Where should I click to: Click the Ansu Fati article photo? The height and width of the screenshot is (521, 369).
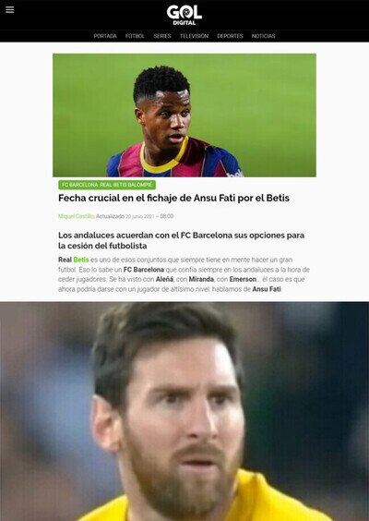[x=184, y=115]
